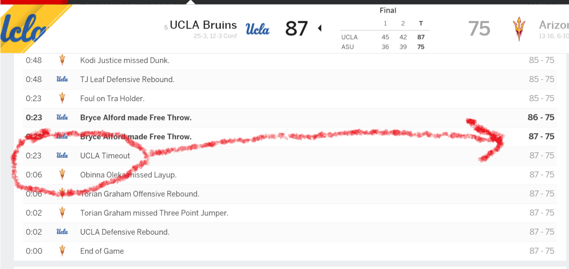
Task: Click the large UCLA logo in the corner banner
Action: 25,29
